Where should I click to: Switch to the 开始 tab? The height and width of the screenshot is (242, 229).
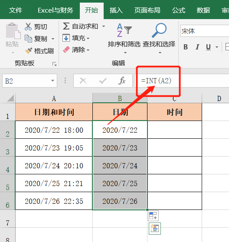click(x=92, y=10)
